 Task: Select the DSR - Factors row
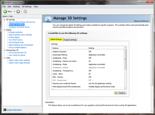[x=88, y=77]
